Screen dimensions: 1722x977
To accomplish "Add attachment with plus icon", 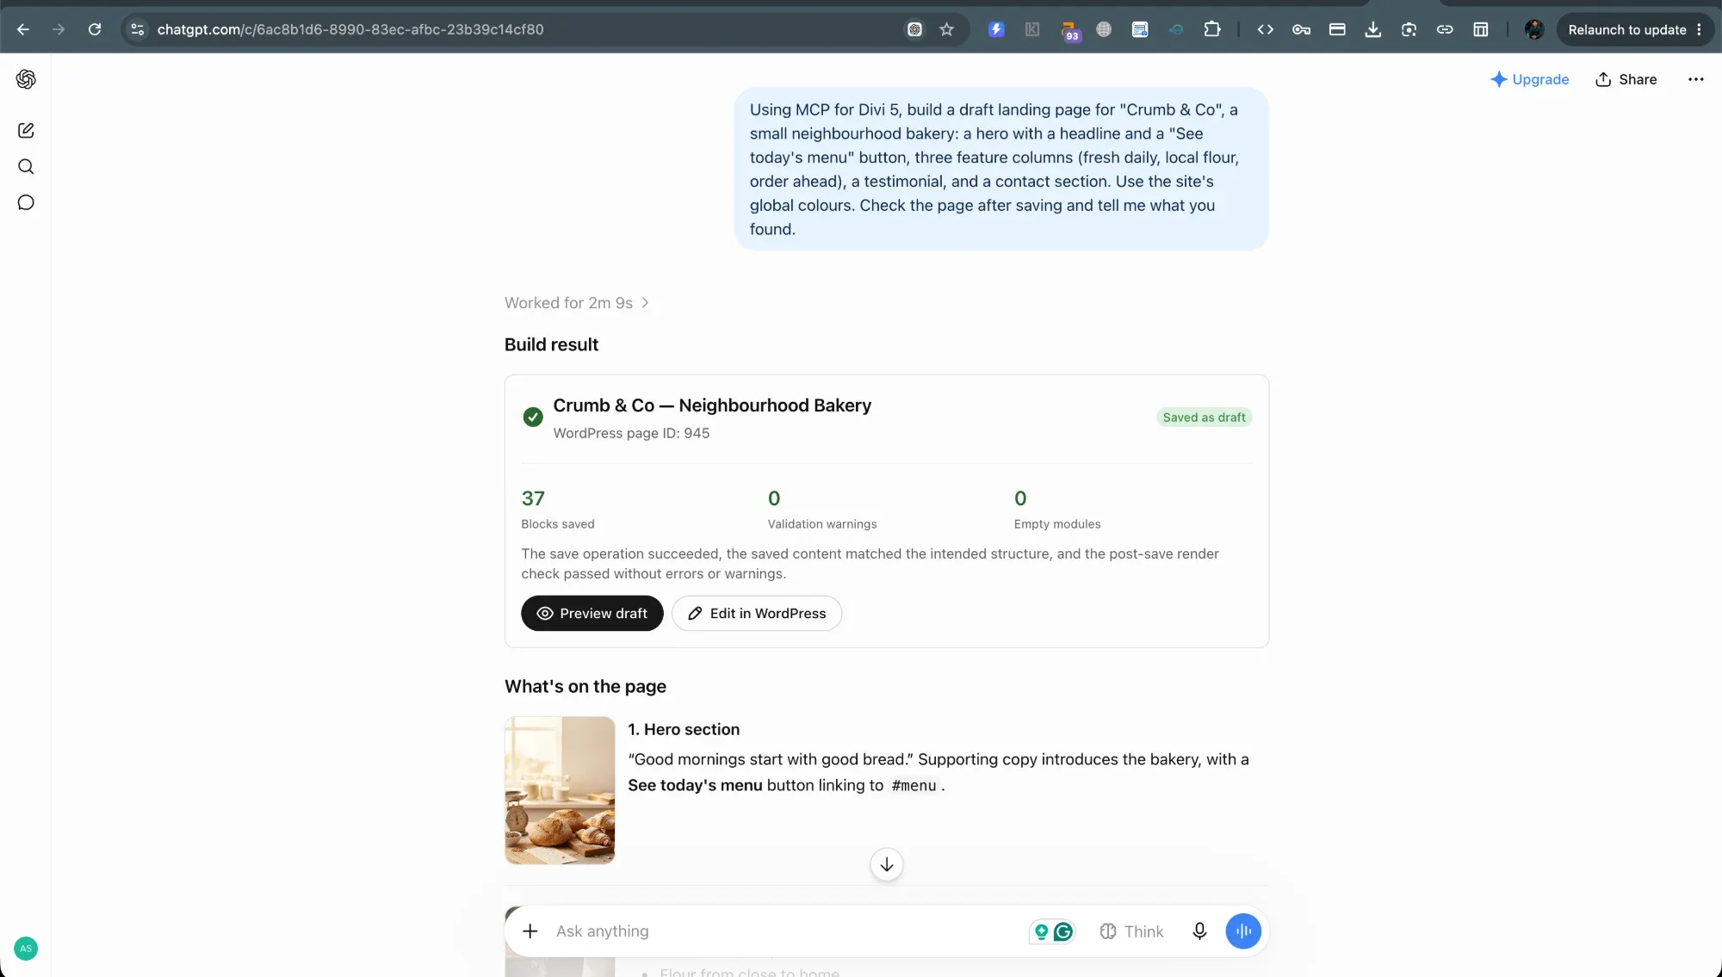I will point(530,931).
